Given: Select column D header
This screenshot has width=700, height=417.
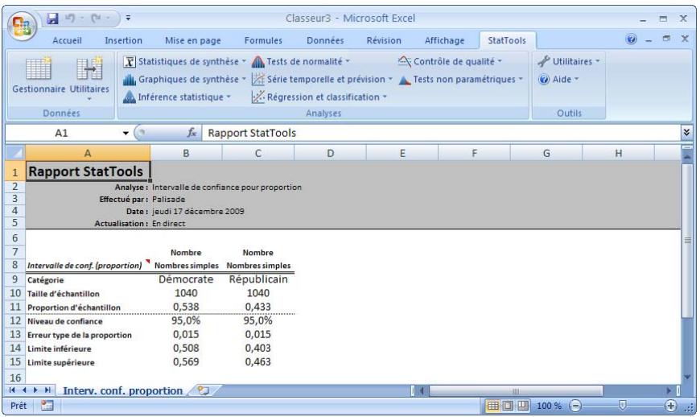Looking at the screenshot, I should point(331,153).
